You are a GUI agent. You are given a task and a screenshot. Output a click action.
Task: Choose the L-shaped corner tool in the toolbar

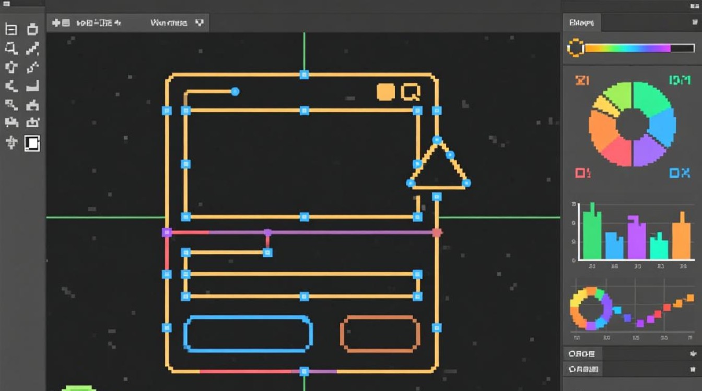tap(32, 86)
